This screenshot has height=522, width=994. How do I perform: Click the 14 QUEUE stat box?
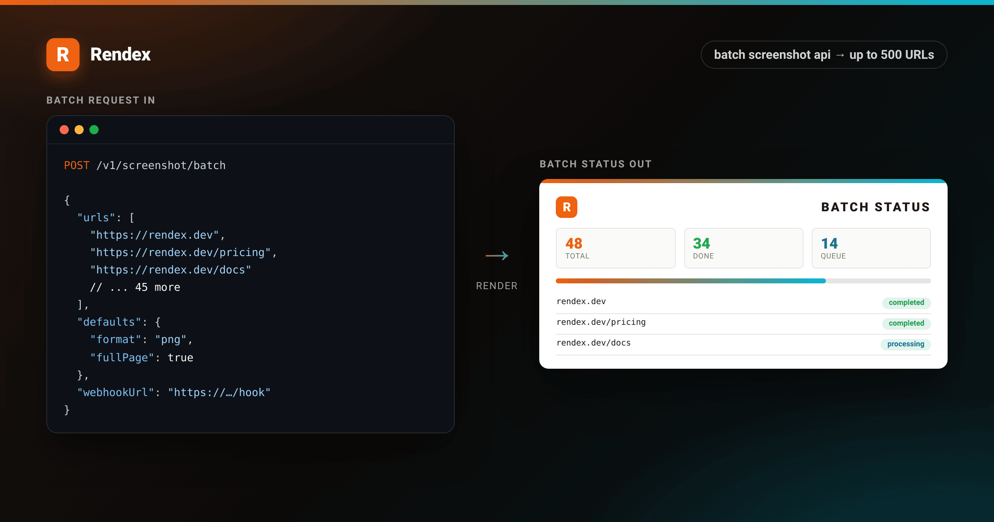(871, 248)
